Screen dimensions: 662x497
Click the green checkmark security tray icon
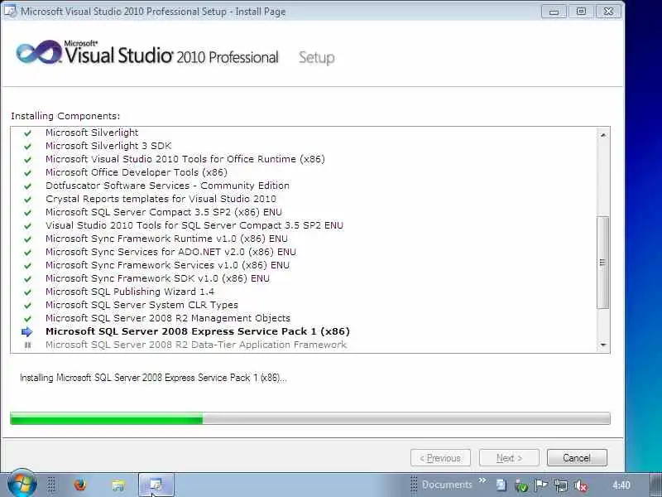521,486
